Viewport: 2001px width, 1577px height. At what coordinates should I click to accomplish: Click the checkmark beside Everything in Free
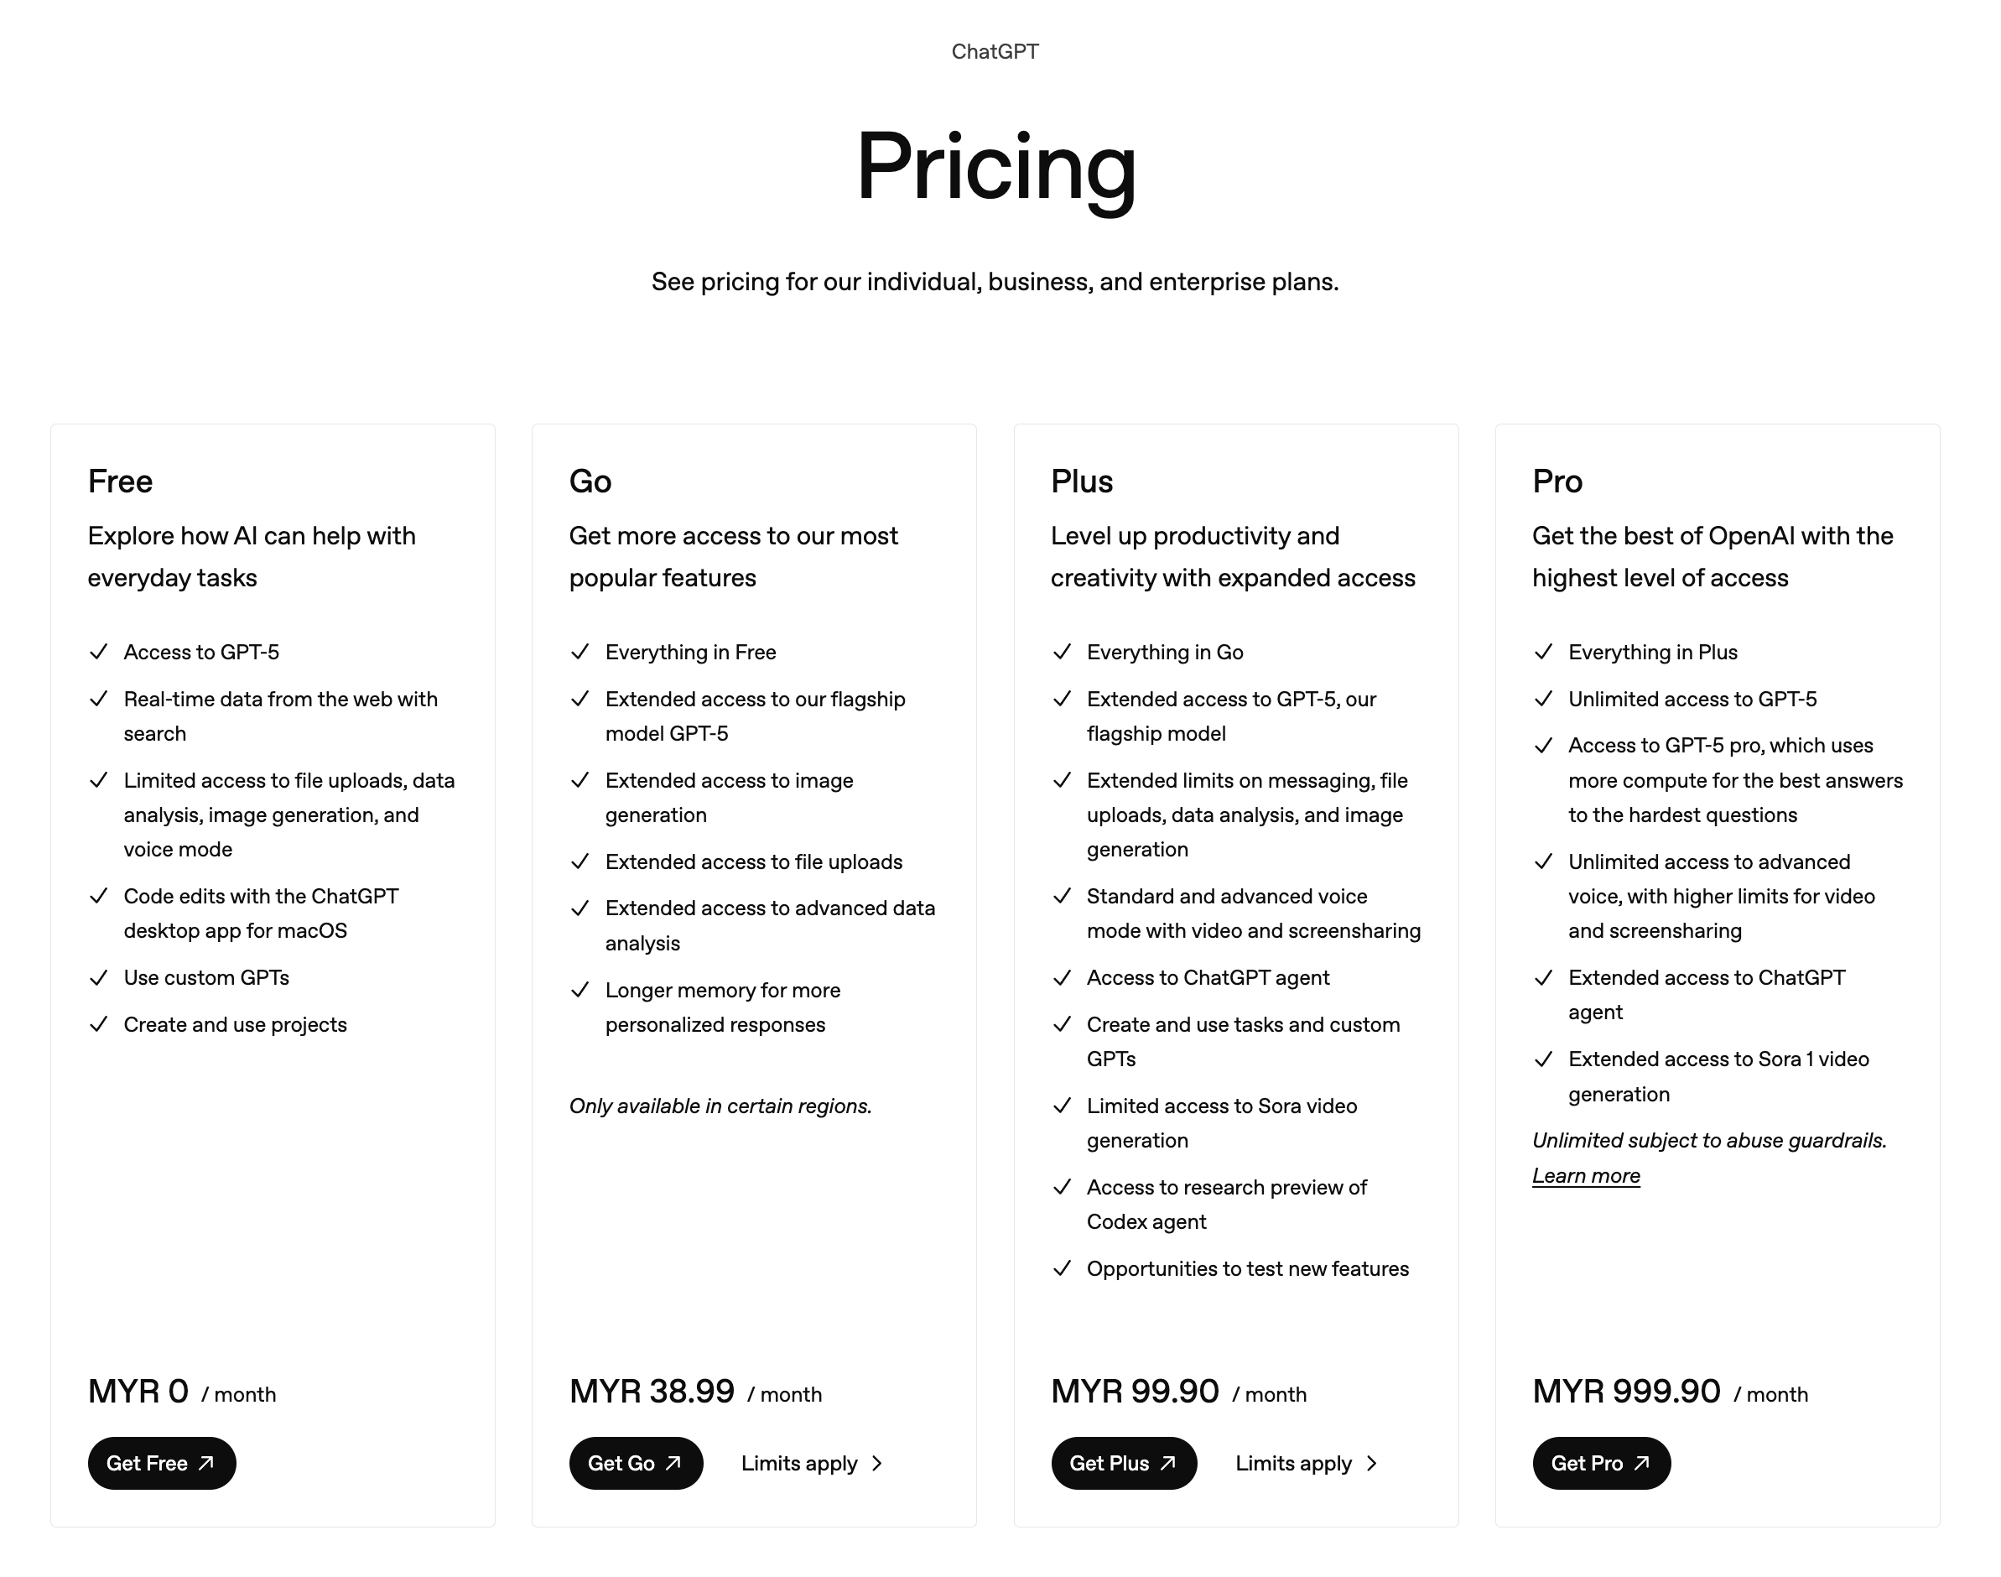(x=580, y=652)
